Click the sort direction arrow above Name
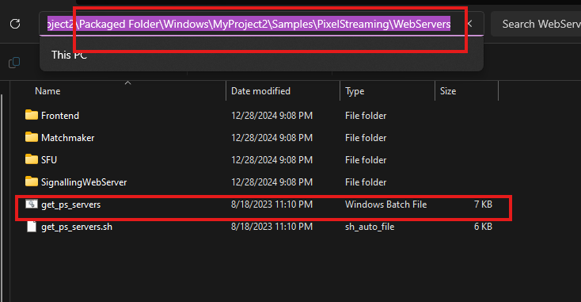 coord(127,82)
